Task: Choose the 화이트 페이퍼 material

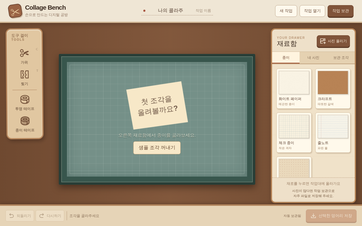Action: coord(294,89)
